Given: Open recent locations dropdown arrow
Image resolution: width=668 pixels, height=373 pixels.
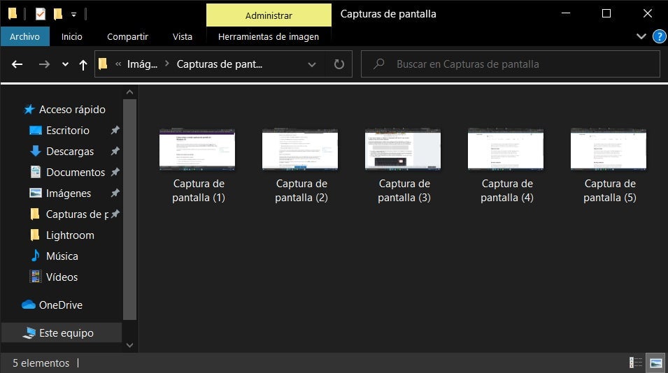Looking at the screenshot, I should click(x=65, y=64).
